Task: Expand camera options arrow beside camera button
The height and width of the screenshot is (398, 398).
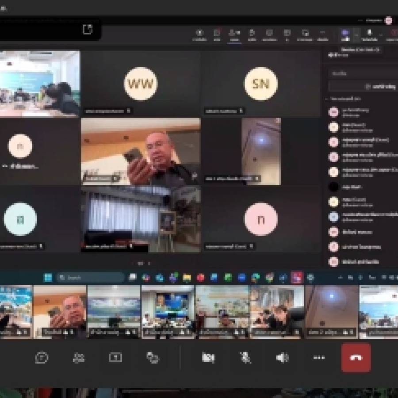Action: 356,35
